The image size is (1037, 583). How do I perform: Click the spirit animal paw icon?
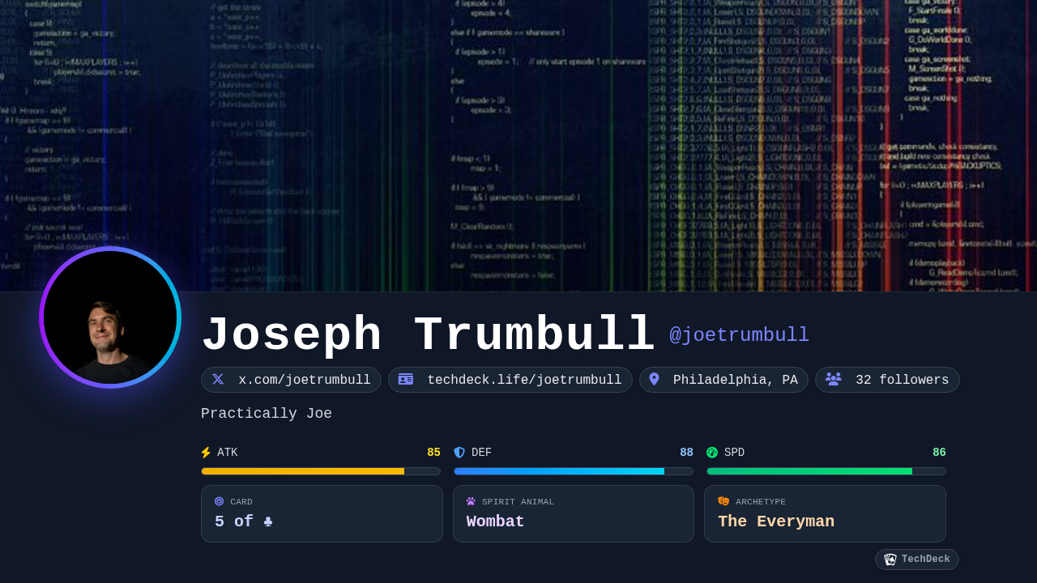pyautogui.click(x=471, y=501)
